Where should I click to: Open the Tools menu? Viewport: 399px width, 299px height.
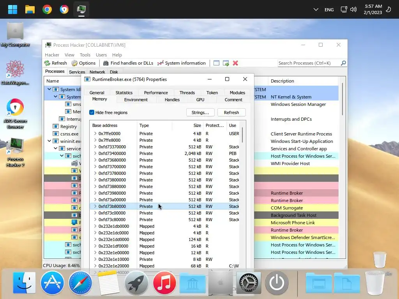[x=85, y=55]
